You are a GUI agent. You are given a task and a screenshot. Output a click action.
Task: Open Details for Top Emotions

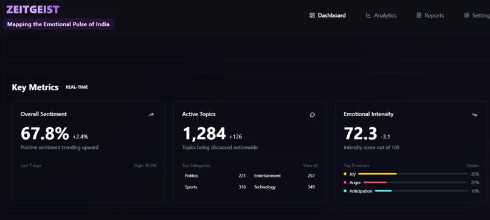coord(473,166)
